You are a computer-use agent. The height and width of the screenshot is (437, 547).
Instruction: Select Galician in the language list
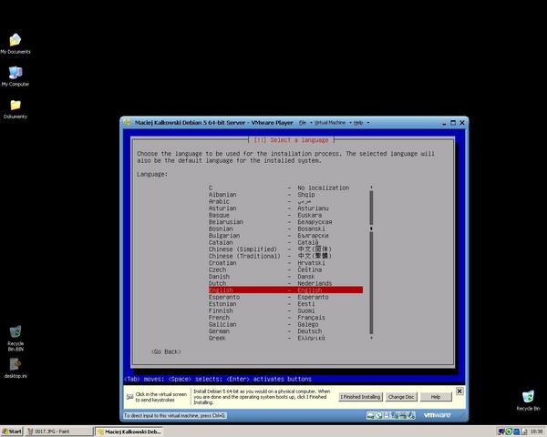[x=285, y=324]
